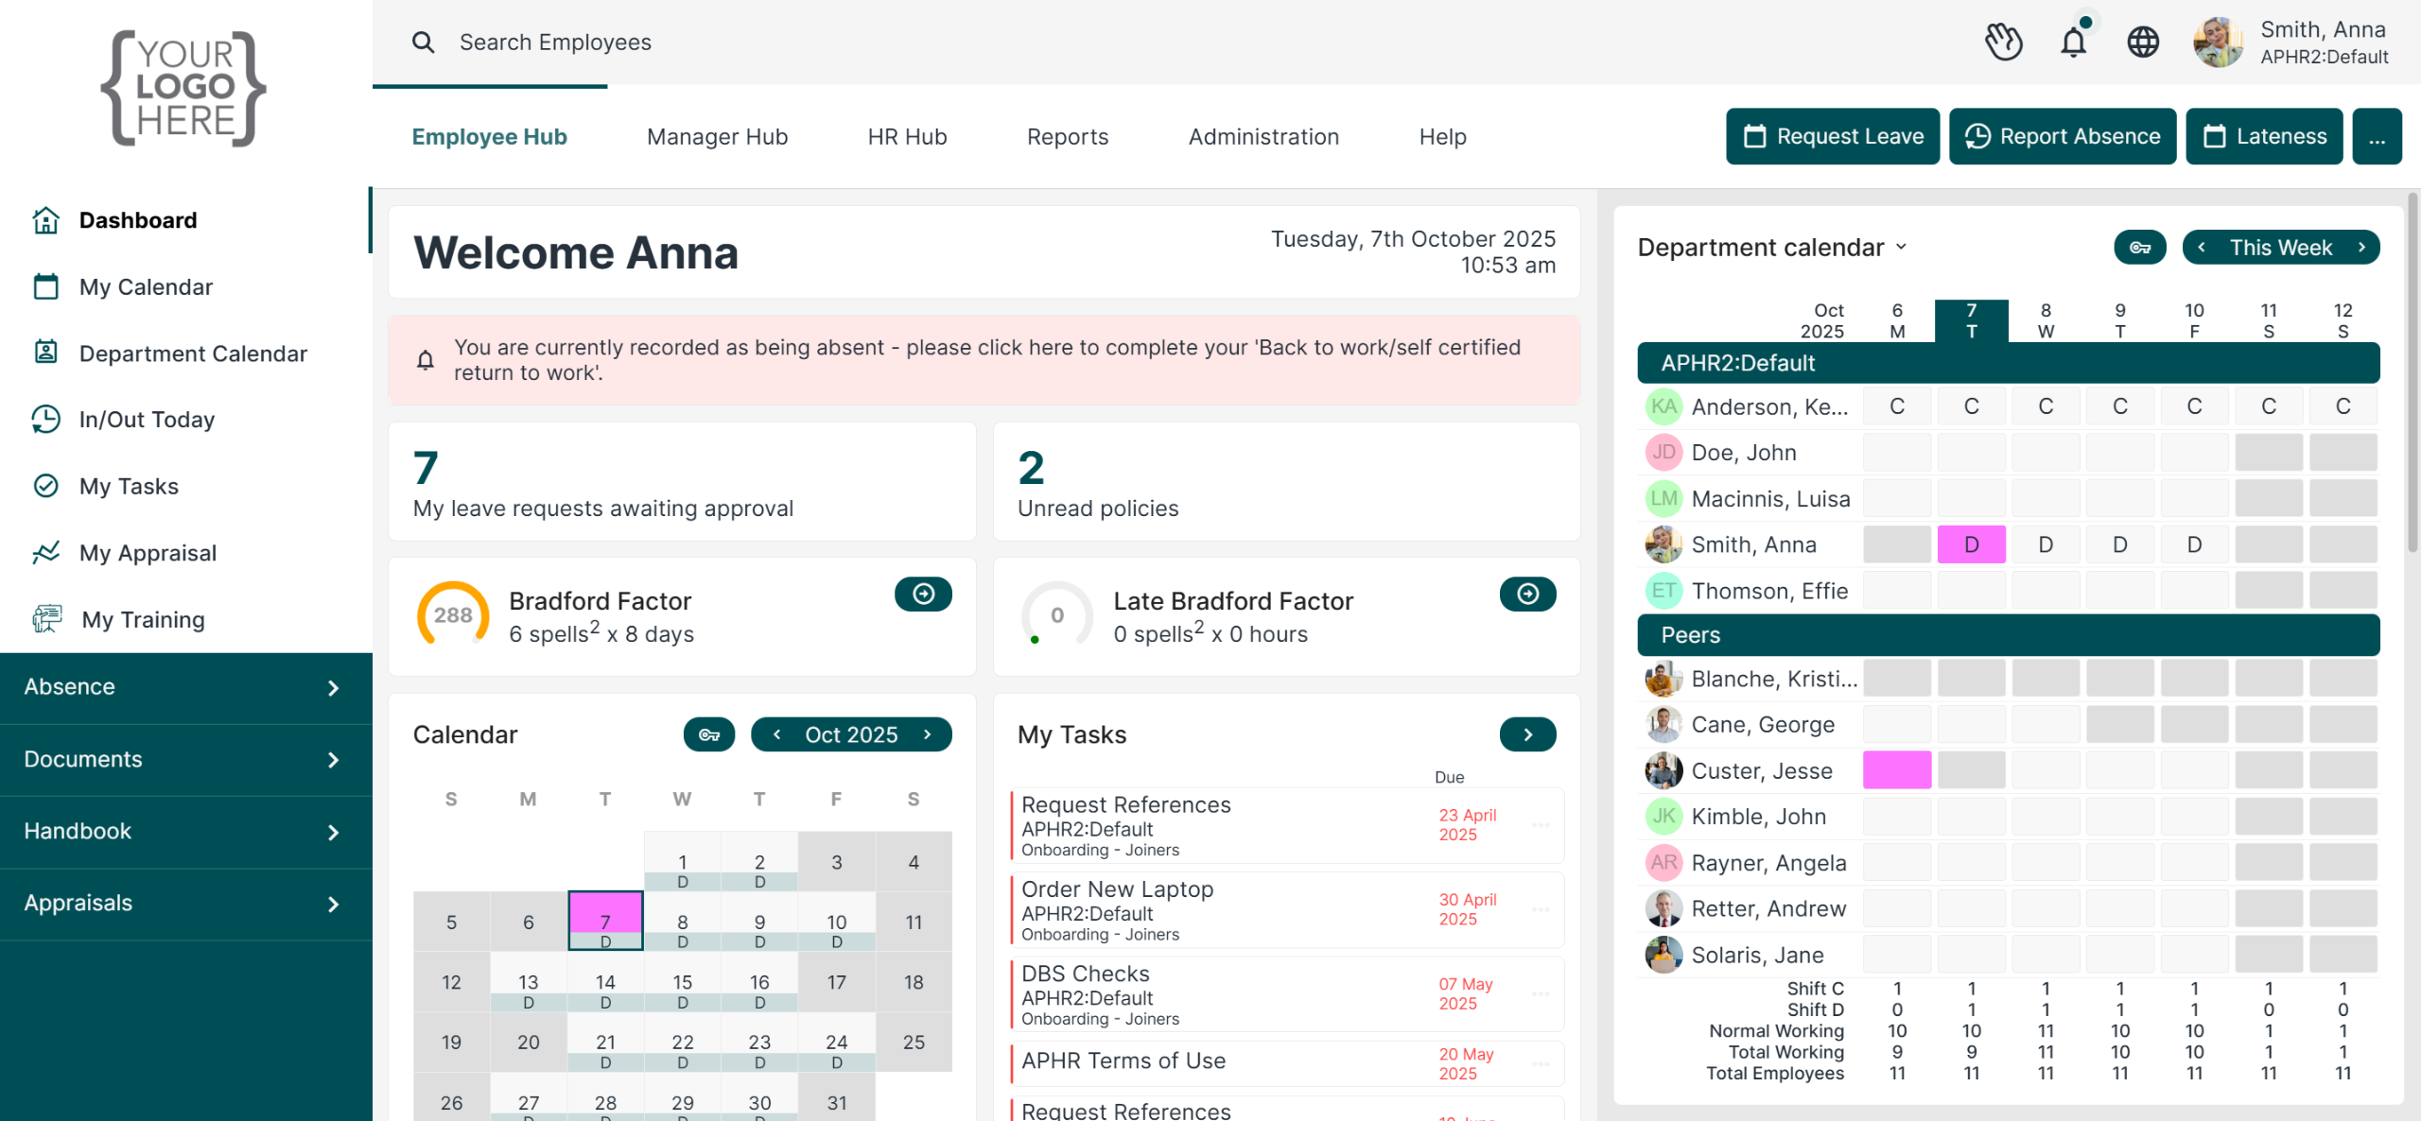This screenshot has height=1121, width=2421.
Task: Go to previous week in department calendar
Action: pos(2203,248)
